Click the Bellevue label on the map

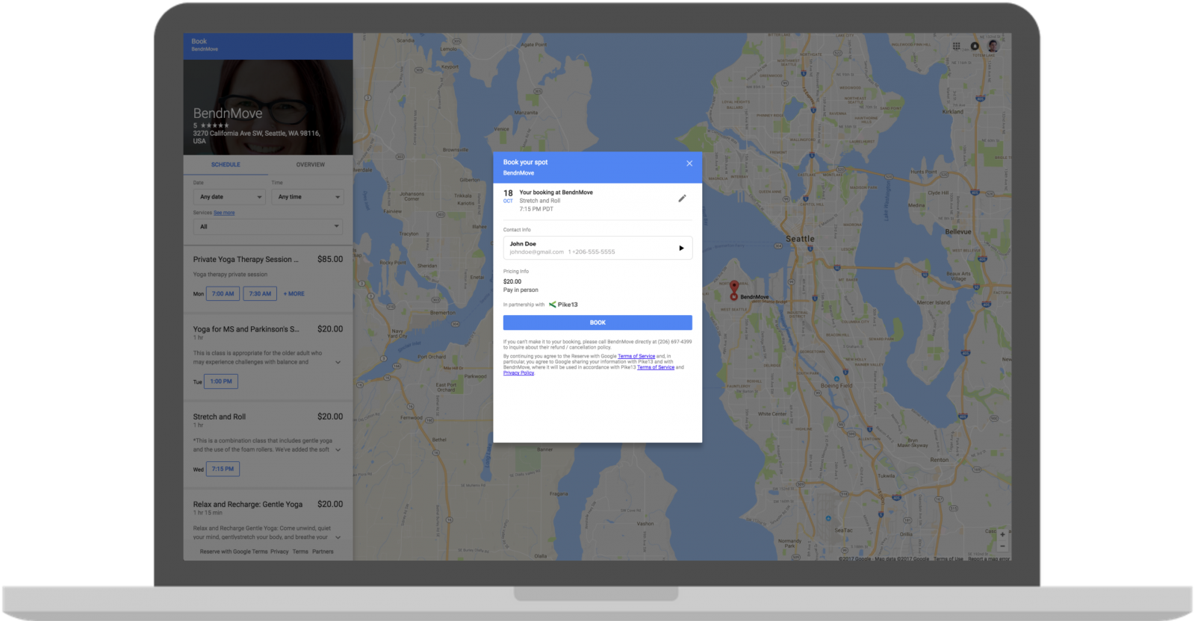958,231
